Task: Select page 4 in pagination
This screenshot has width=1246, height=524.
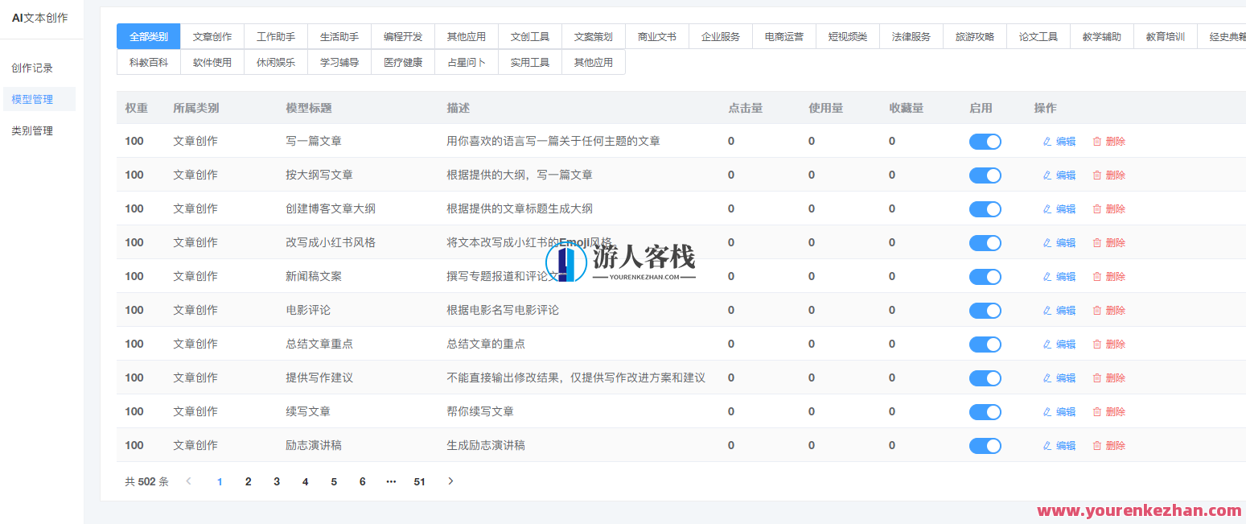Action: (305, 481)
